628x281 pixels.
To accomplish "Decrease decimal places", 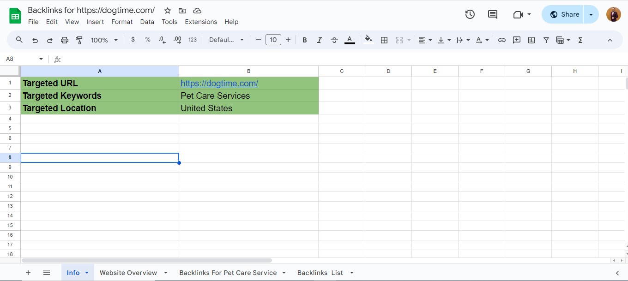I will (162, 40).
